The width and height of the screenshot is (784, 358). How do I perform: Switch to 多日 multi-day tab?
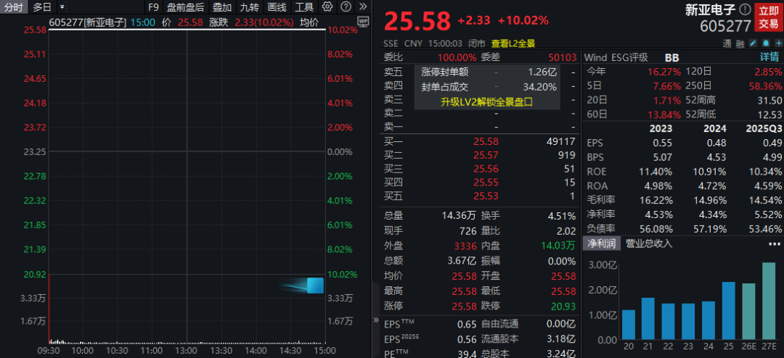pos(42,7)
